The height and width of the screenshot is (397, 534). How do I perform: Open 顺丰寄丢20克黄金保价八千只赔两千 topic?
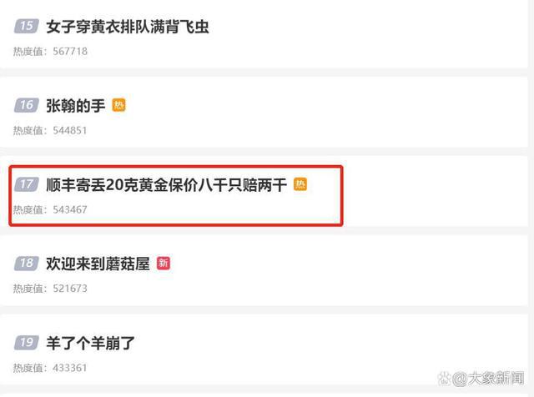pos(167,185)
